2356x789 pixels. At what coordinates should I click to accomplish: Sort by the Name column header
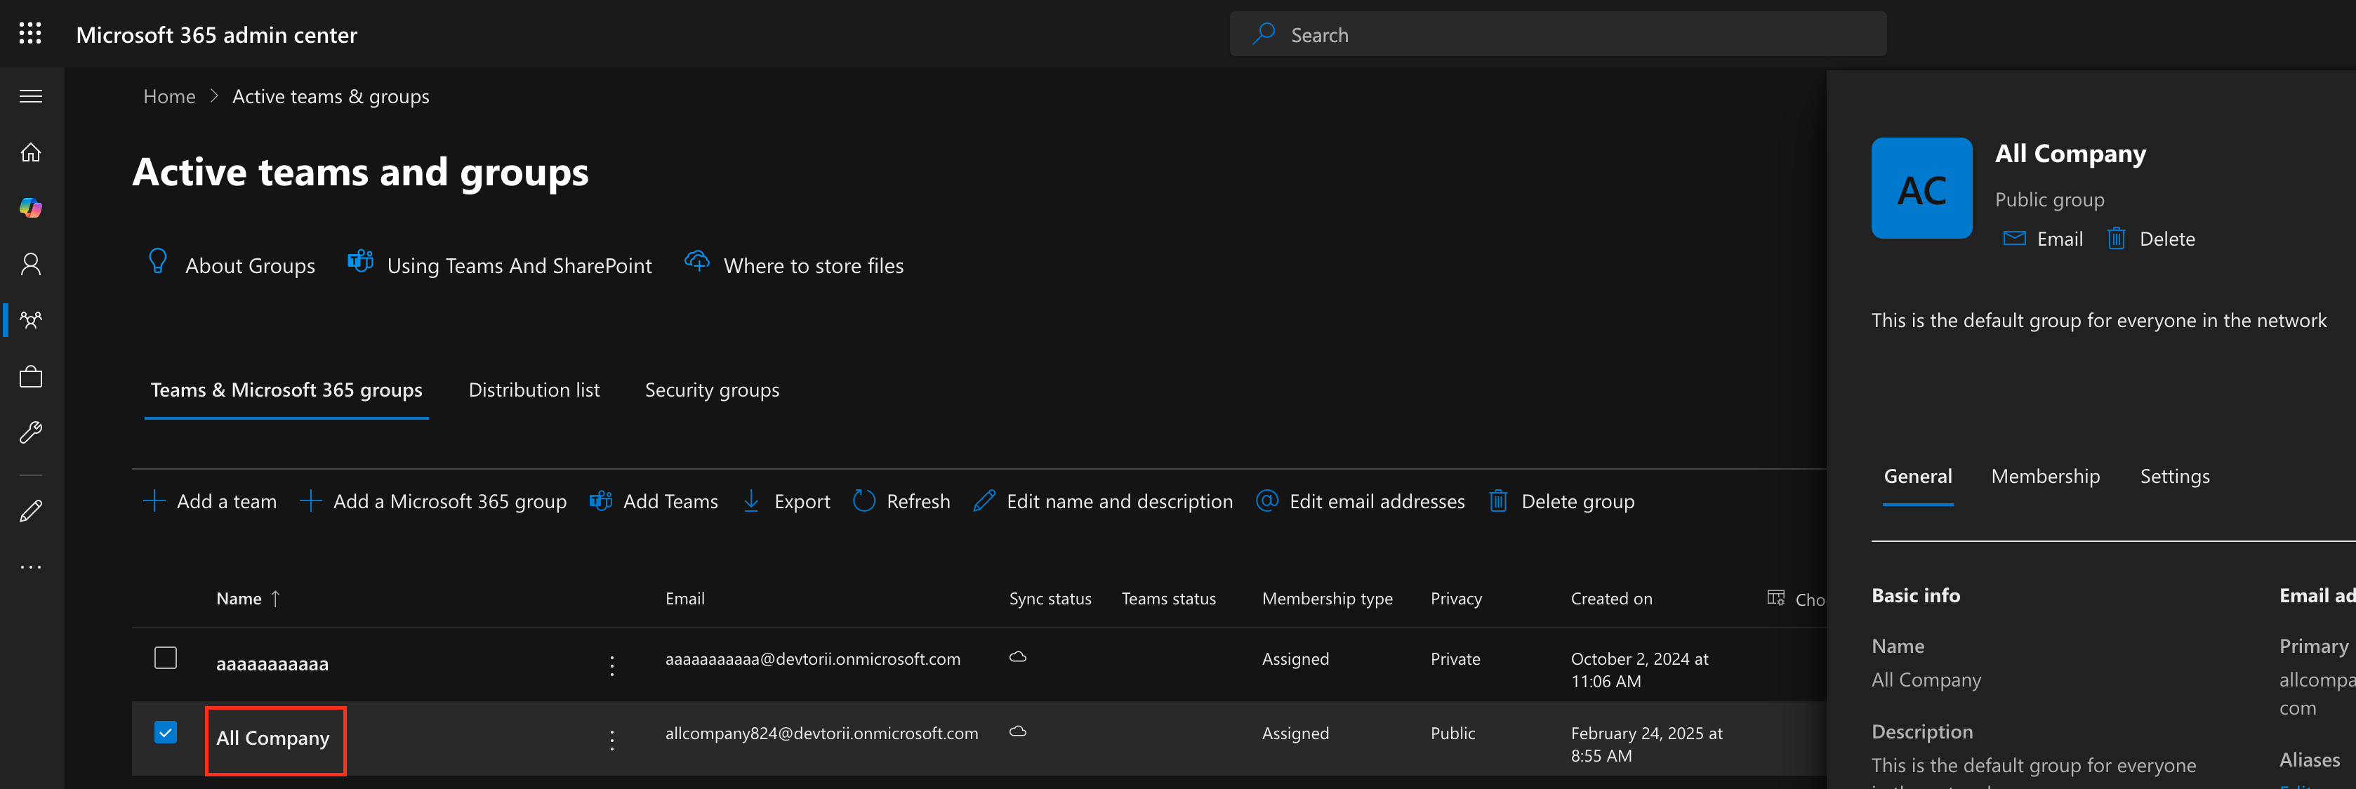248,599
